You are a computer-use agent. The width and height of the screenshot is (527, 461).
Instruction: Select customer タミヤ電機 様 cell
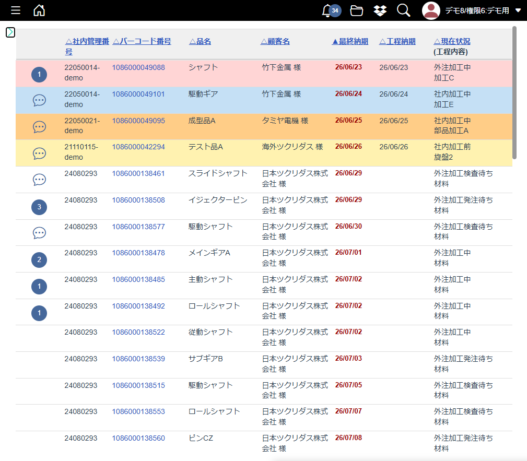285,121
